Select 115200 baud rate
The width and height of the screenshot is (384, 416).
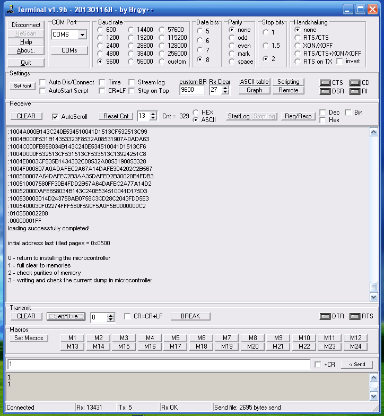click(161, 38)
